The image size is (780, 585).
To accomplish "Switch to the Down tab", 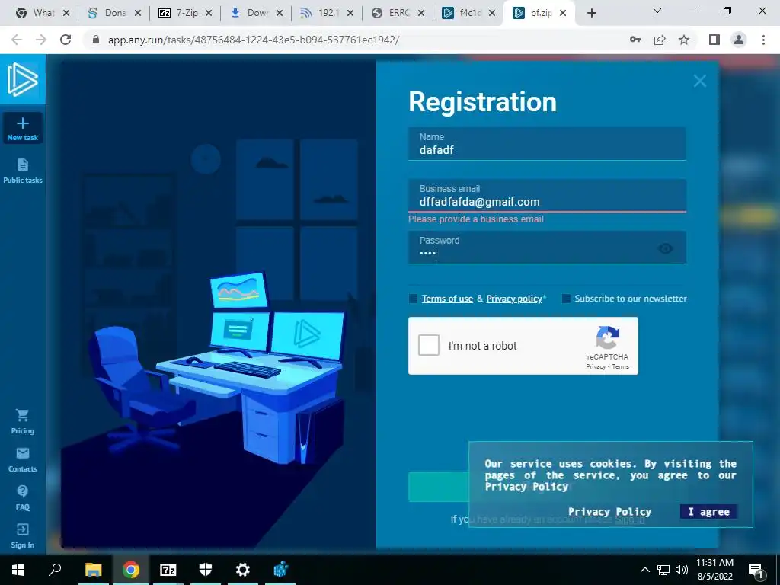I will click(257, 13).
